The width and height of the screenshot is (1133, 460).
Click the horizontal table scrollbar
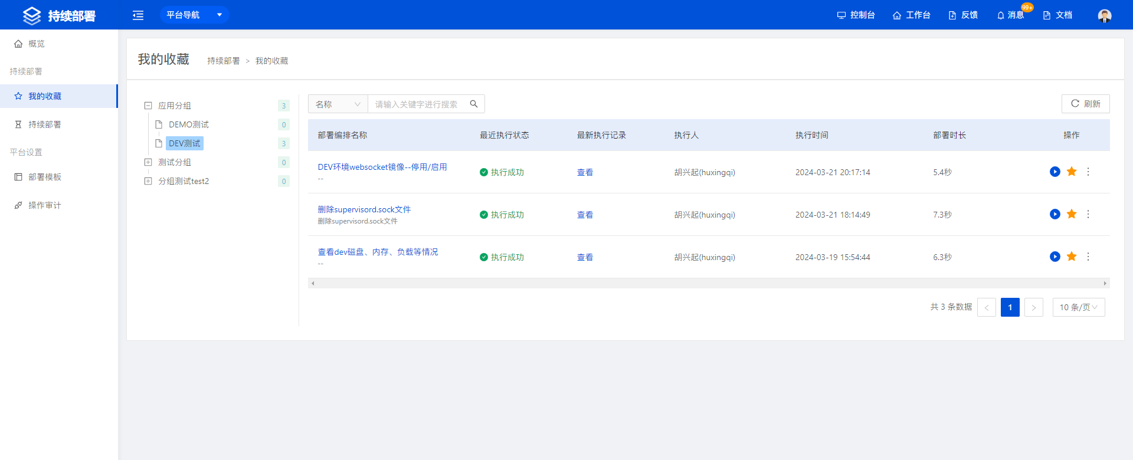(709, 283)
